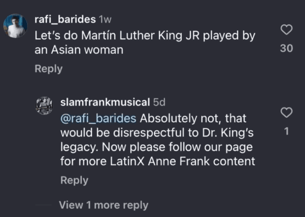The width and height of the screenshot is (305, 217).
Task: Show who gave the 1 like
Action: 286,132
